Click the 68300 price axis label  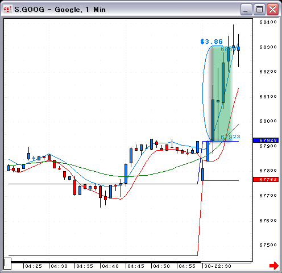pyautogui.click(x=268, y=47)
